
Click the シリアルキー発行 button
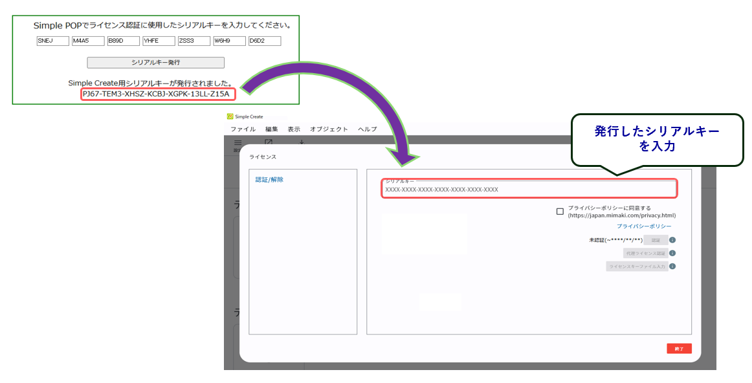155,62
